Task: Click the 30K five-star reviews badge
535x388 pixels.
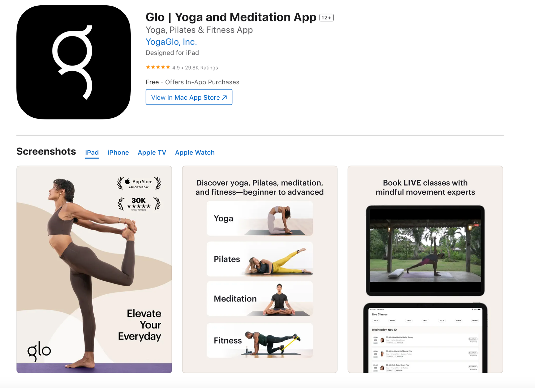Action: pos(139,203)
